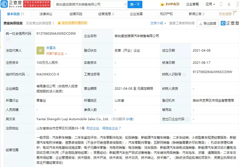Image resolution: width=239 pixels, height=167 pixels.
Task: Open the 知识产权 tab
Action: tap(166, 14)
